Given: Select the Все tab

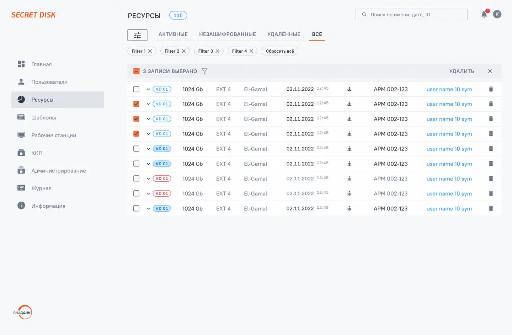Looking at the screenshot, I should 317,34.
